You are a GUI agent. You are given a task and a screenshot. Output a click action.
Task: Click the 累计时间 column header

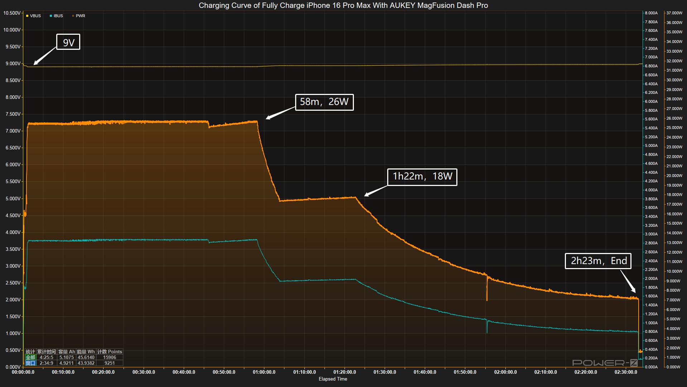click(x=47, y=352)
